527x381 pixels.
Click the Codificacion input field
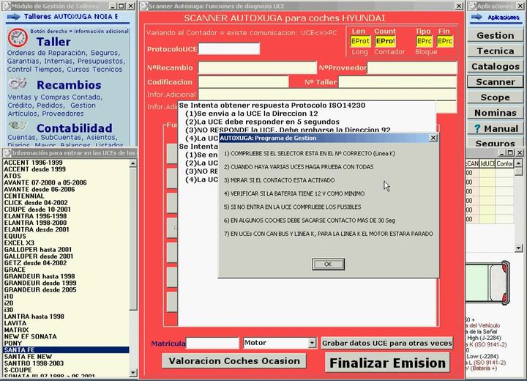[x=243, y=82]
